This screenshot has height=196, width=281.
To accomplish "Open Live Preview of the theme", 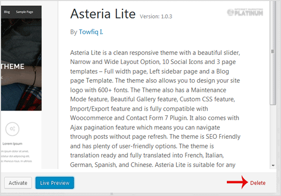I will (55, 183).
